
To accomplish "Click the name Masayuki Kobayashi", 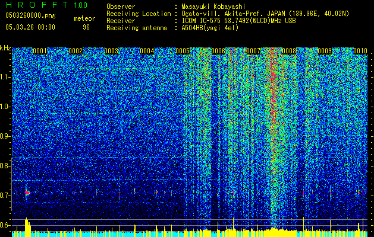I will pyautogui.click(x=213, y=7).
